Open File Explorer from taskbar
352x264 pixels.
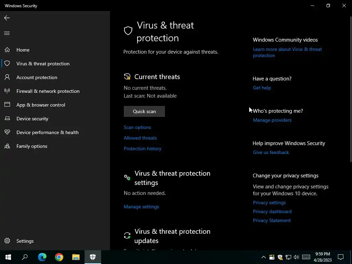point(76,257)
